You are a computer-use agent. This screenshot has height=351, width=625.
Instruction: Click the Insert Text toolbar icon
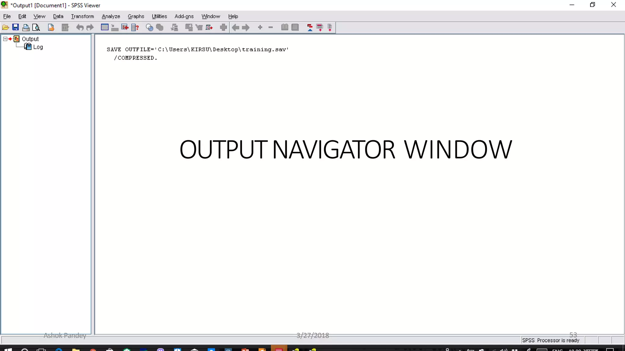click(x=330, y=27)
